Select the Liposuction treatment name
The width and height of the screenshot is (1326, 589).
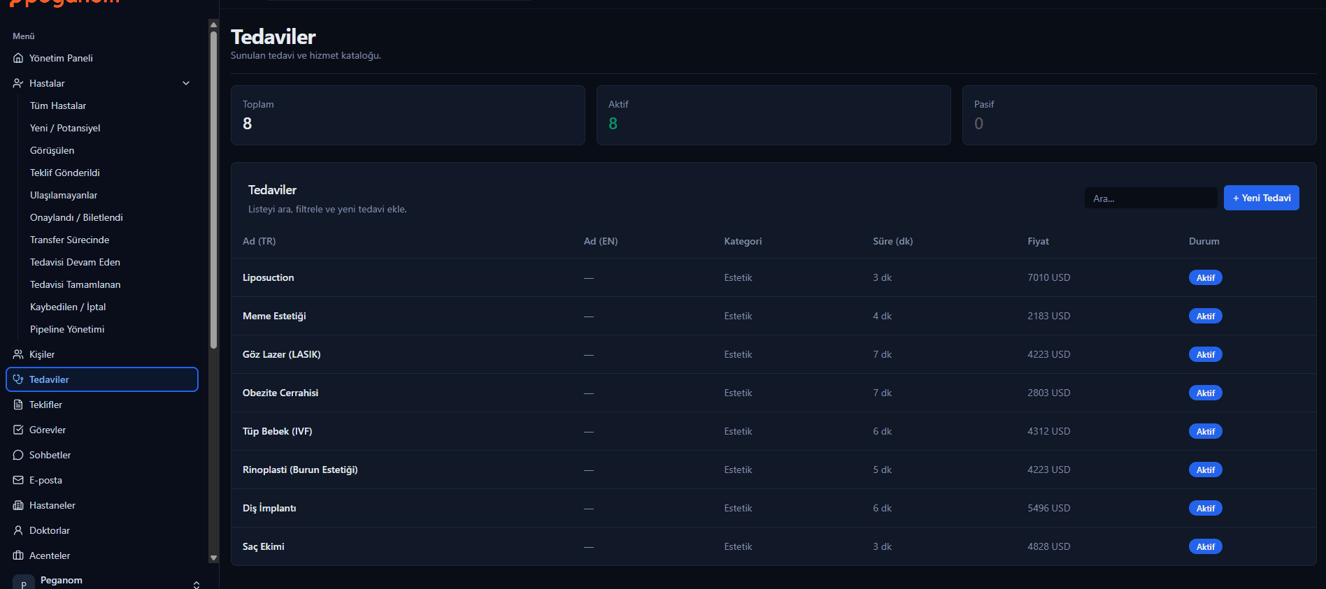click(268, 277)
